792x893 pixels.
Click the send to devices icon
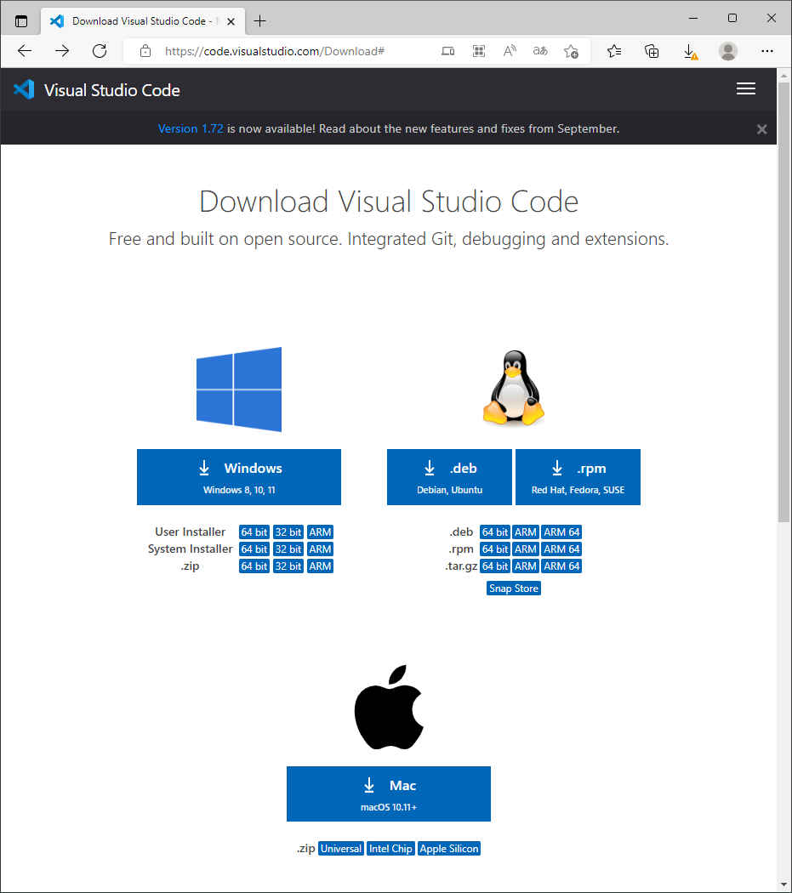(x=447, y=51)
